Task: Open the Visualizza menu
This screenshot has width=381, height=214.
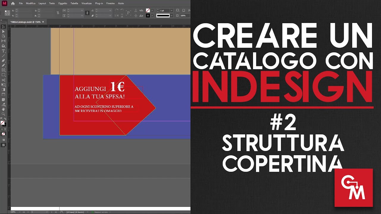Action: tap(87, 3)
